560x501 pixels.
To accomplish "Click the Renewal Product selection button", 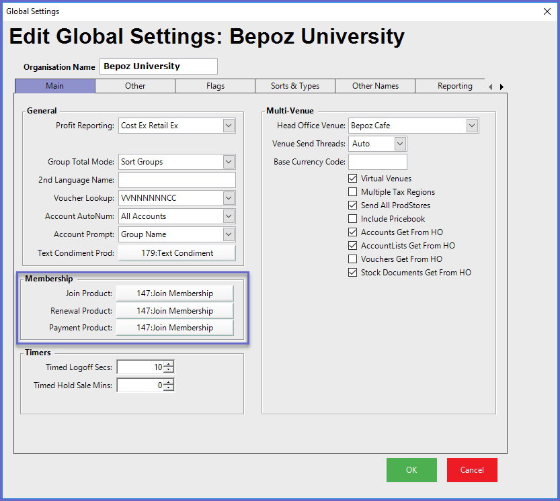I will tap(175, 311).
